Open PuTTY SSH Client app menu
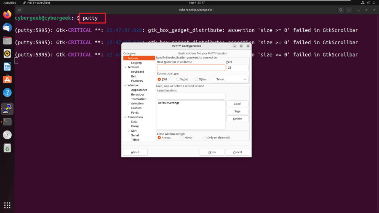The height and width of the screenshot is (213, 379). coord(37,3)
